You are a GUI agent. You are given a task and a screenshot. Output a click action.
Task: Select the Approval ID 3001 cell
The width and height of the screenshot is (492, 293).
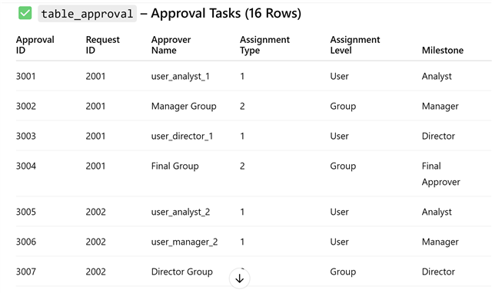(x=25, y=76)
